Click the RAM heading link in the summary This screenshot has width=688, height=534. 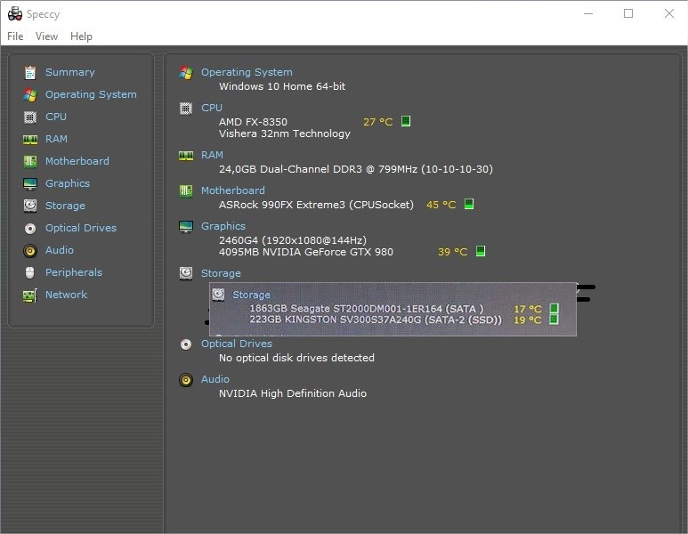coord(212,155)
